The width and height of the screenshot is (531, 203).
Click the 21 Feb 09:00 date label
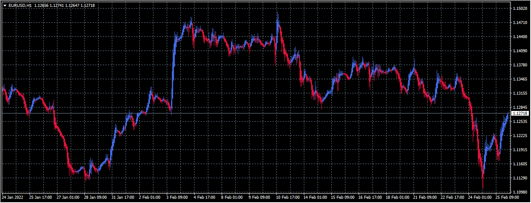point(424,198)
